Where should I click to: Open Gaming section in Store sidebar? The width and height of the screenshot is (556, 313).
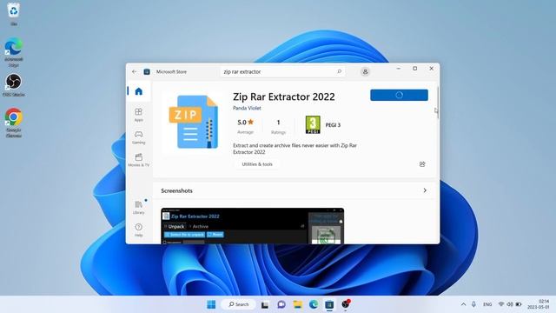click(139, 137)
